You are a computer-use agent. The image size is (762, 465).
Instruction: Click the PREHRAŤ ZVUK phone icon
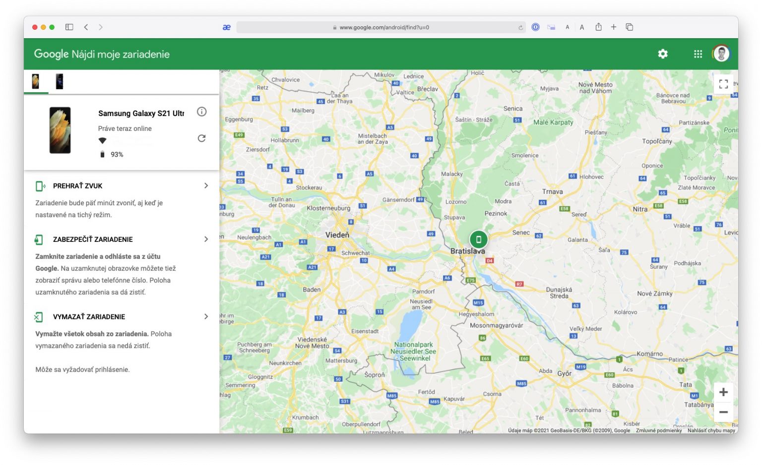coord(40,186)
